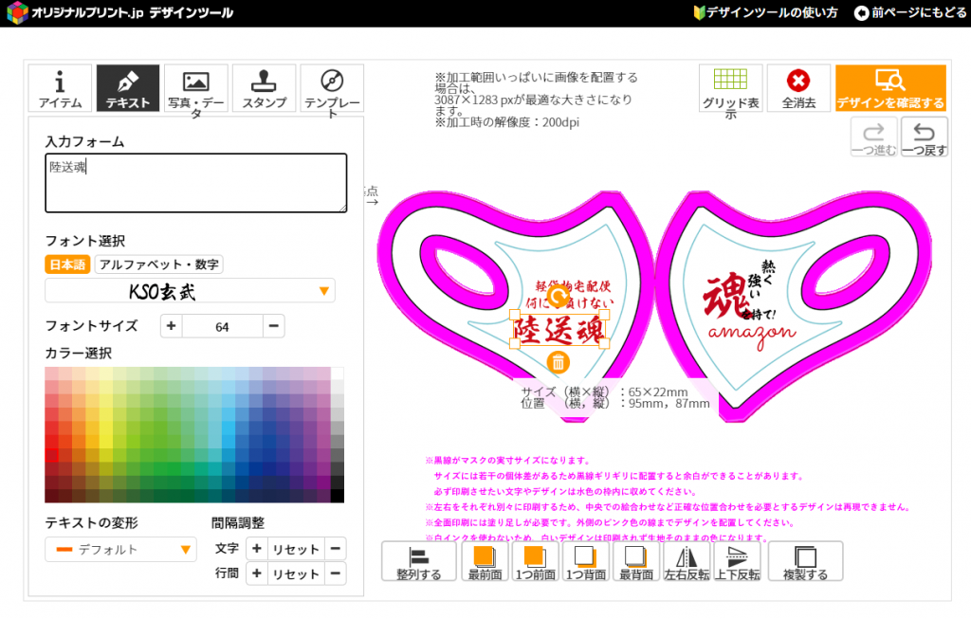Image resolution: width=971 pixels, height=619 pixels.
Task: Pick the black swatch at palette bottom-right
Action: [x=337, y=496]
